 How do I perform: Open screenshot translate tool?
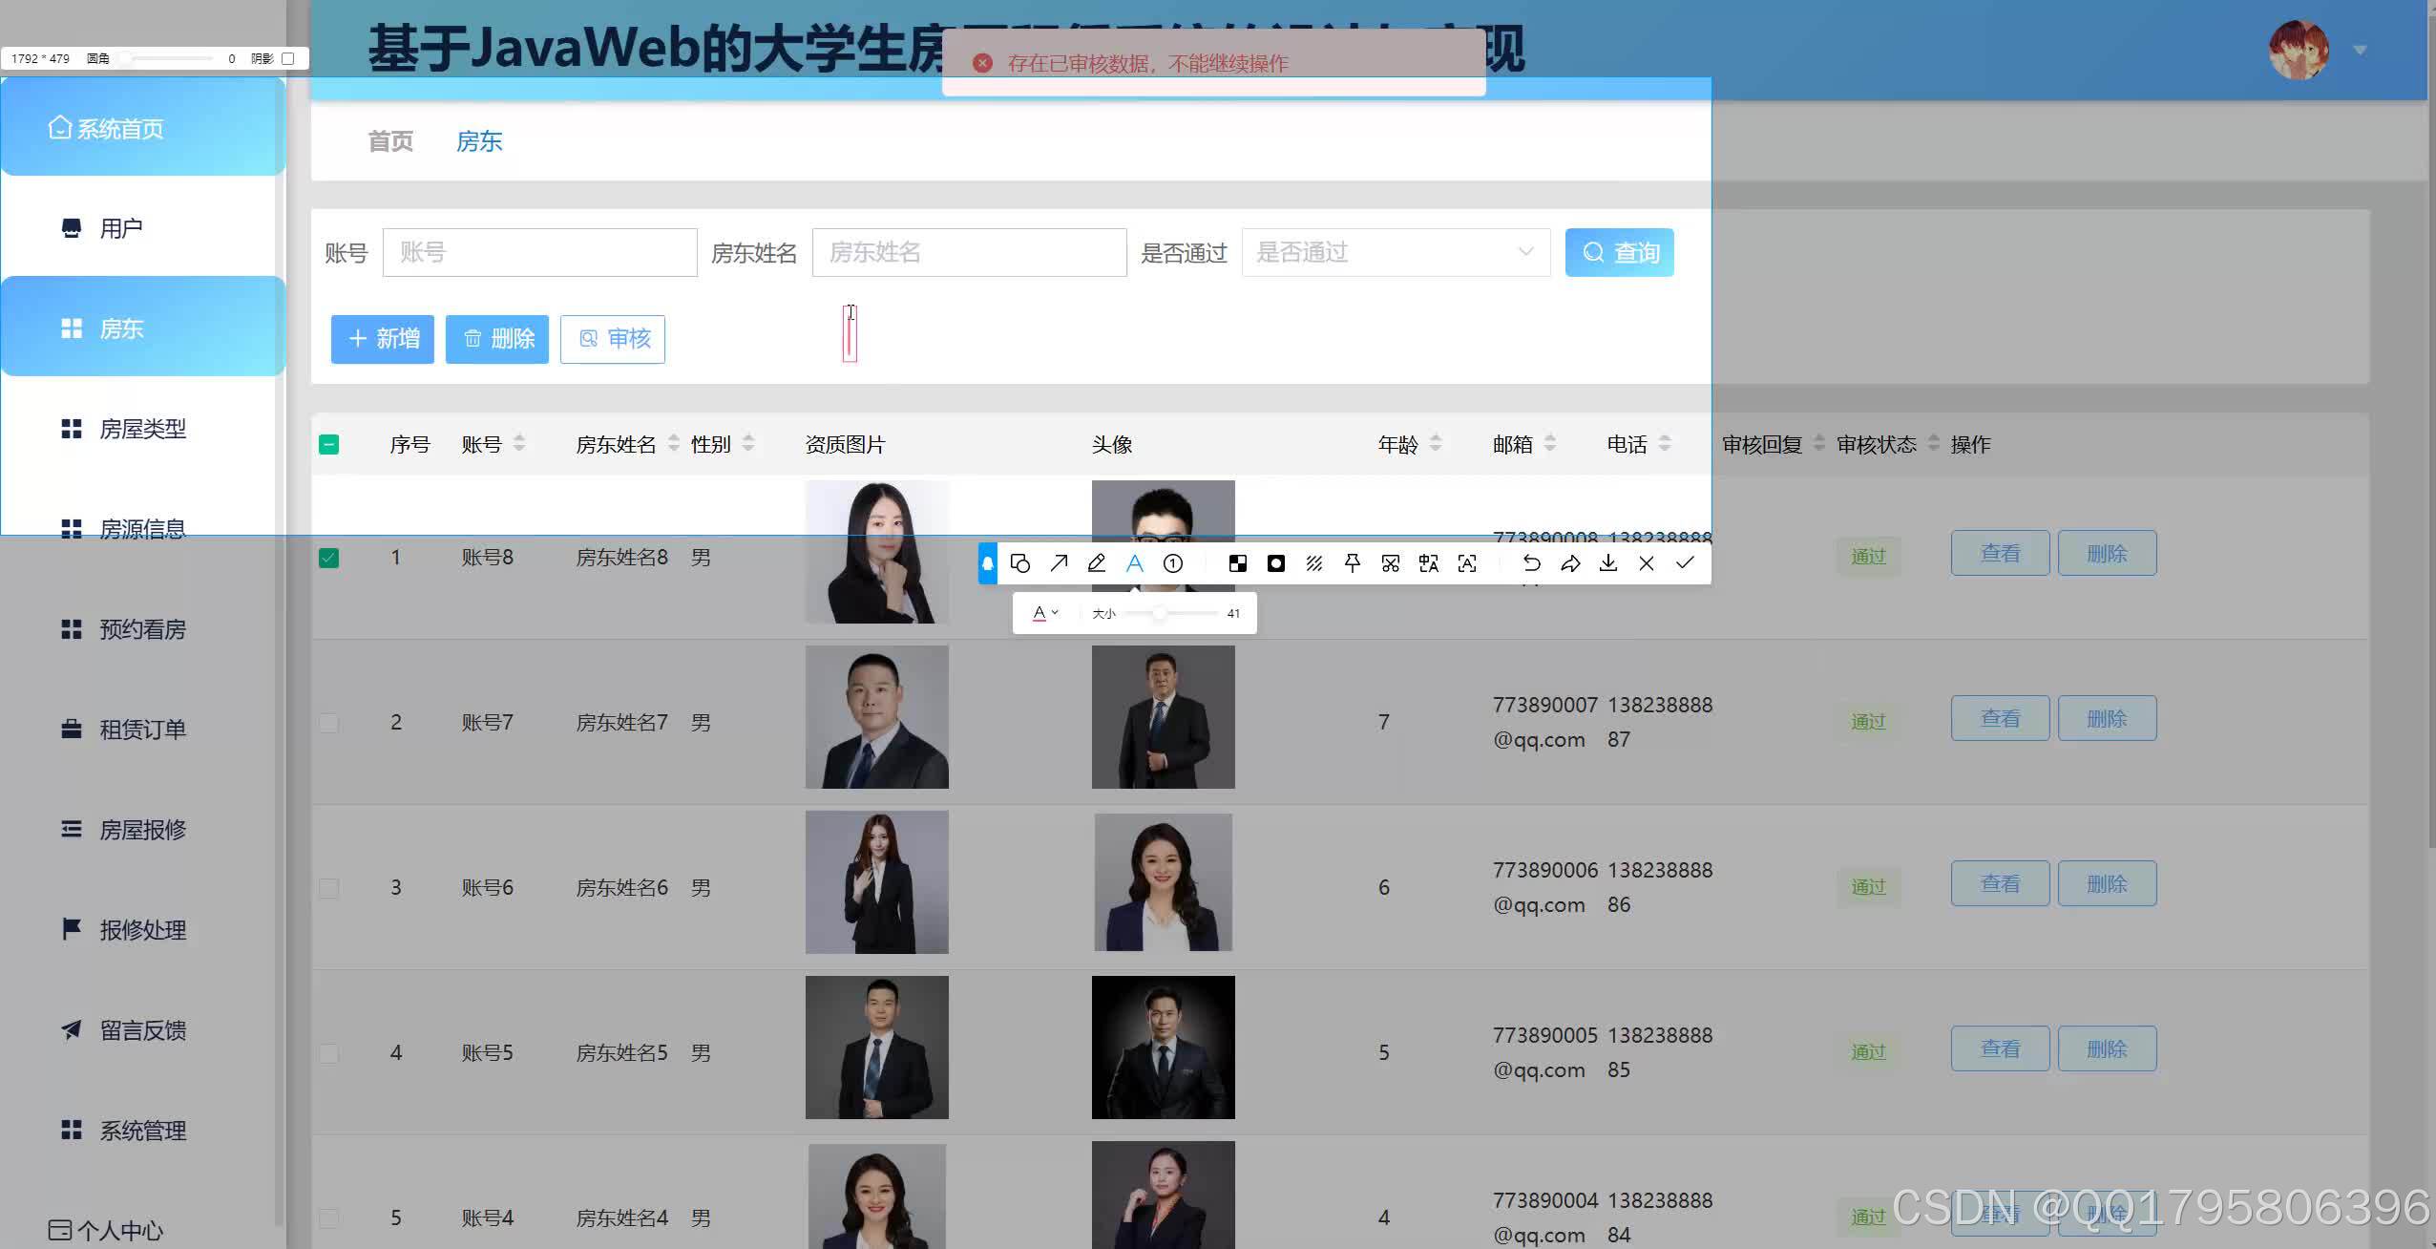coord(1429,563)
